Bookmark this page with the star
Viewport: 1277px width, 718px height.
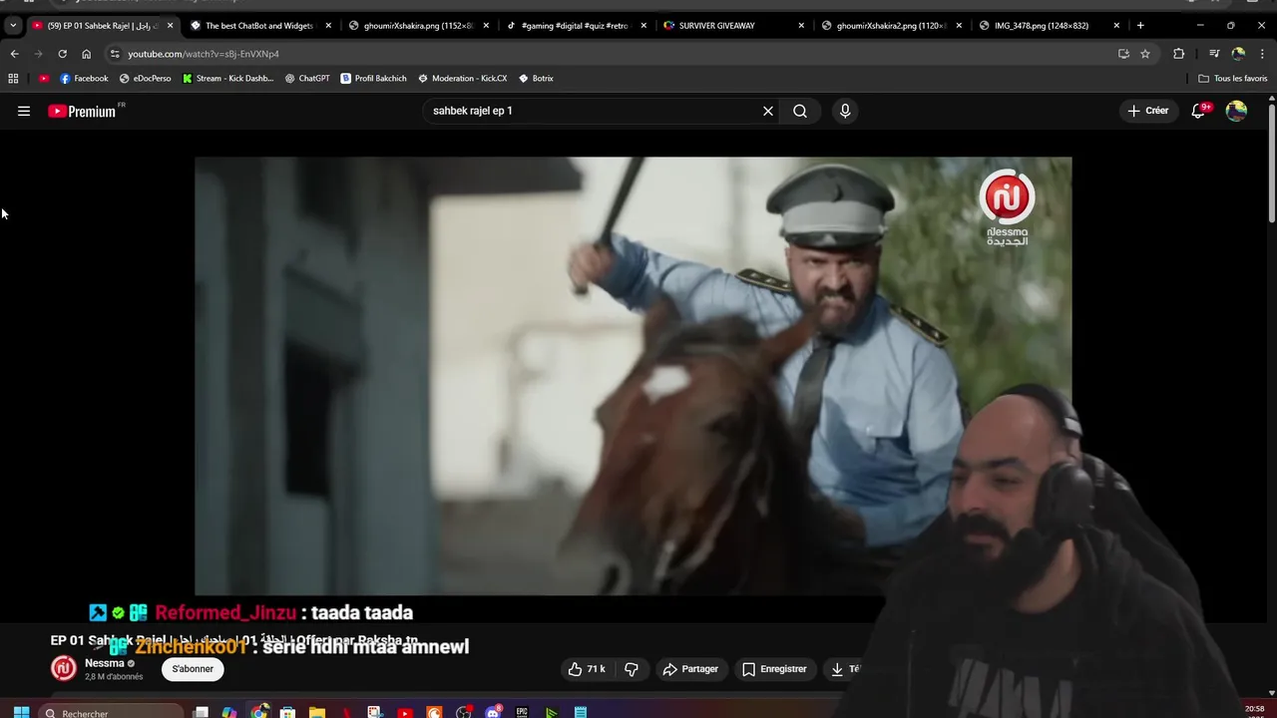pyautogui.click(x=1145, y=54)
